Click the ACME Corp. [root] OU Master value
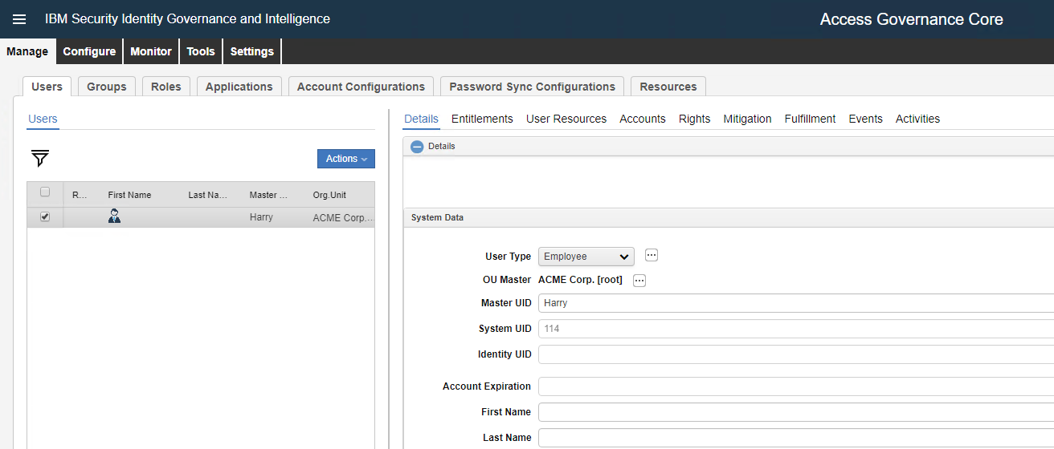 click(x=580, y=280)
